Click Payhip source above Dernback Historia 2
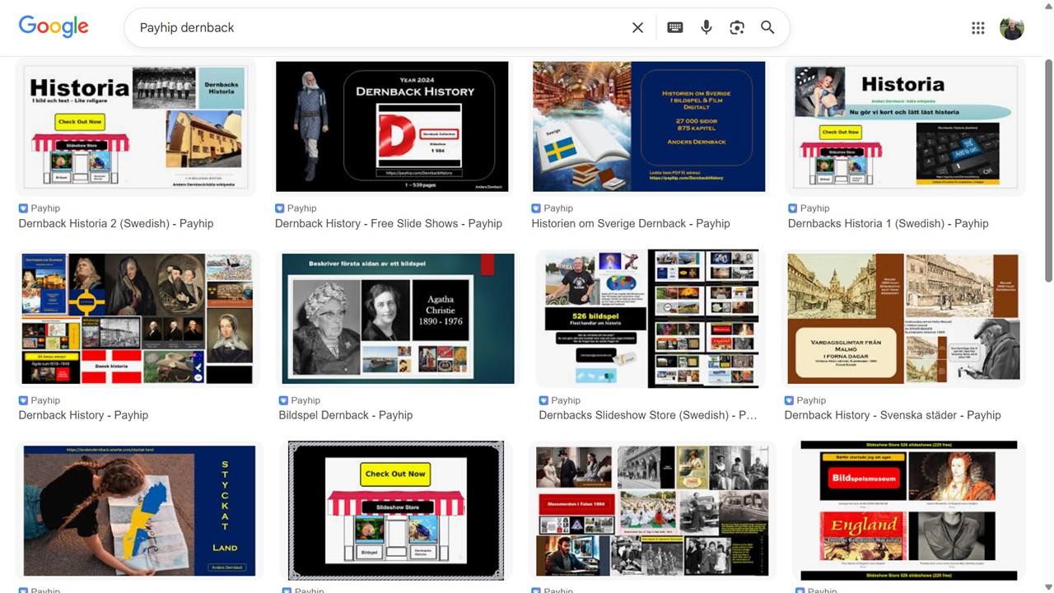Viewport: 1054px width, 593px height. [40, 208]
